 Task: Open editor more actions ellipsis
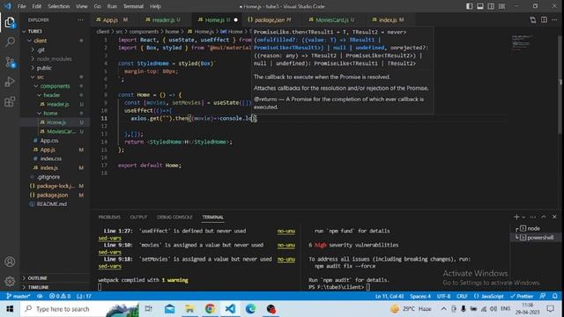click(554, 19)
